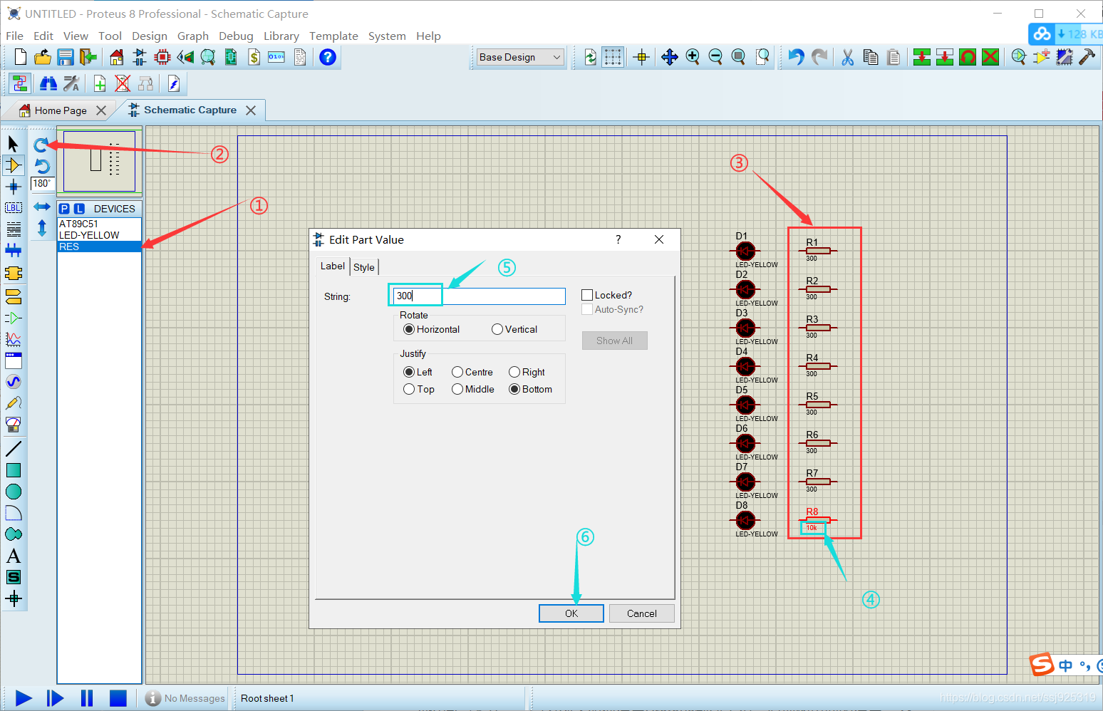Open the Design menu
This screenshot has height=711, width=1103.
click(150, 36)
